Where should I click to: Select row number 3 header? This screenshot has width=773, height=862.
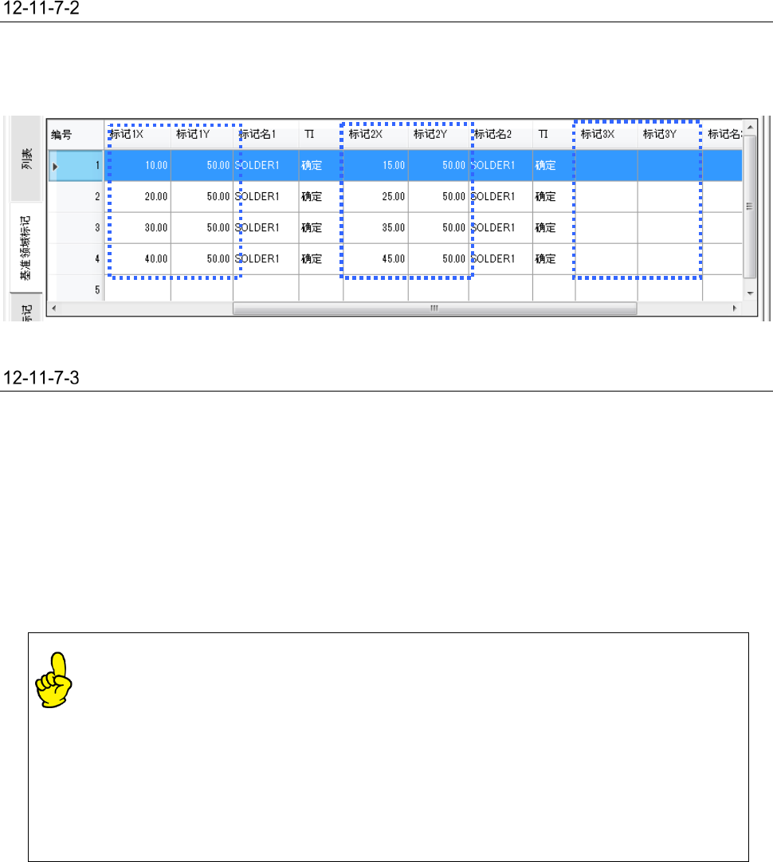(x=75, y=228)
